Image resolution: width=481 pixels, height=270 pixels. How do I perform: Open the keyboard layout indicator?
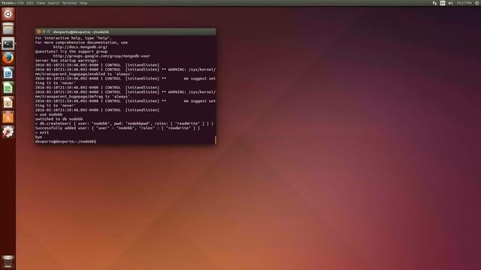pyautogui.click(x=443, y=3)
